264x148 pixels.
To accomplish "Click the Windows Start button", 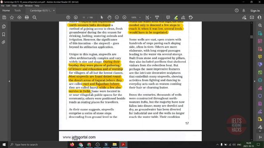I will [4, 144].
